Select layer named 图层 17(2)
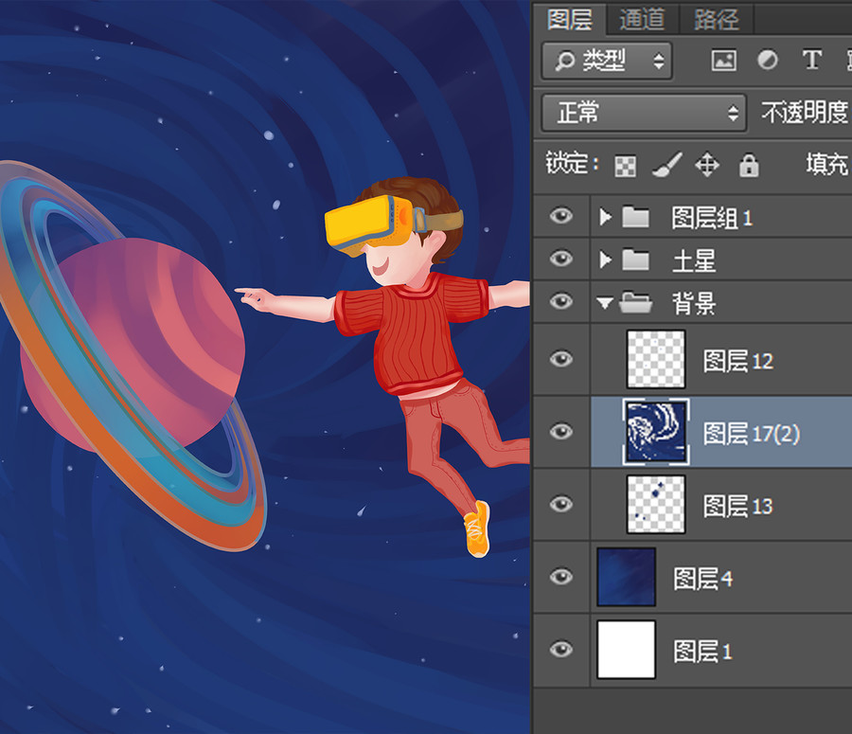The image size is (852, 734). pos(752,434)
